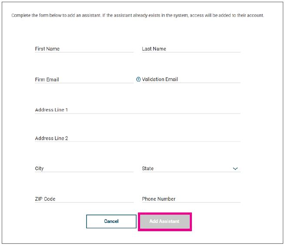Click the 'State' label text
The height and width of the screenshot is (246, 285).
(148, 168)
